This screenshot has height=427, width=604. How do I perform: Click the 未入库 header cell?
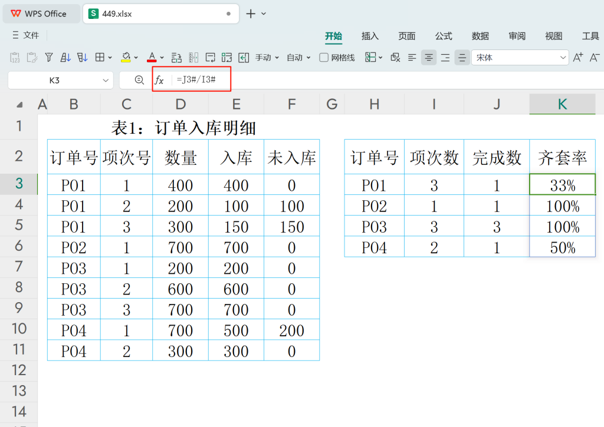pos(291,157)
